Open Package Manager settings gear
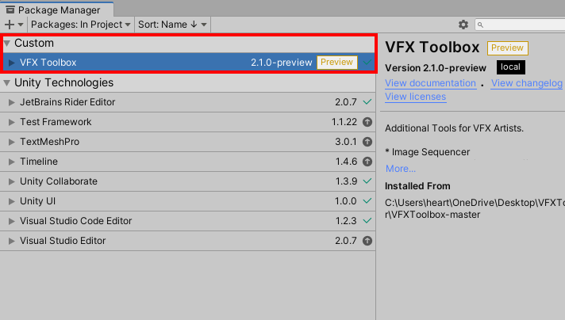Screen dimensions: 565x320 click(x=463, y=25)
